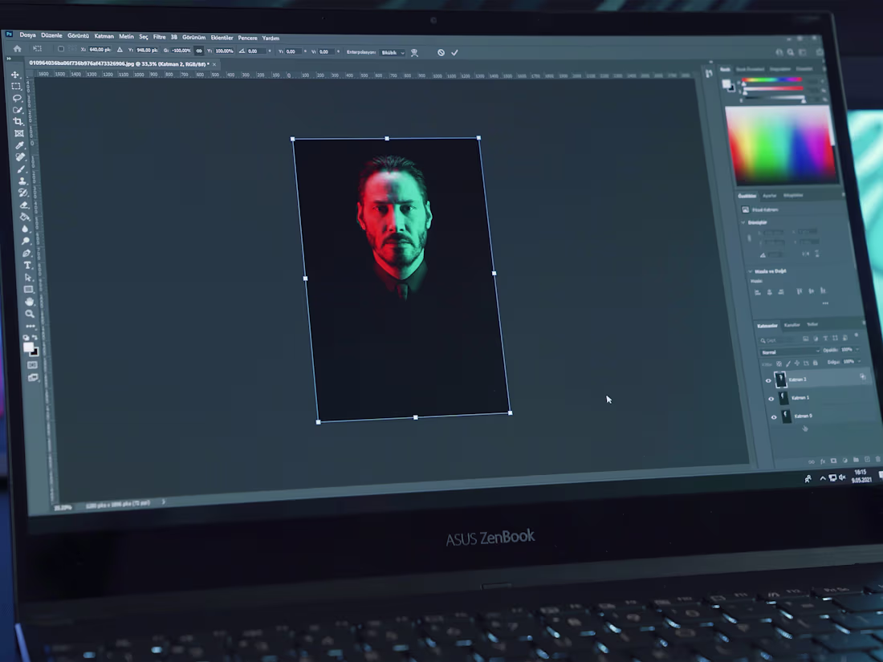Open the Dosya menu
883x662 pixels.
coord(27,35)
